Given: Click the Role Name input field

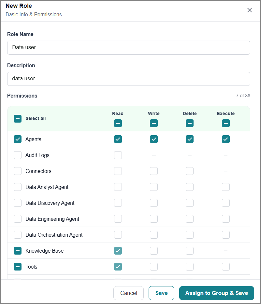Looking at the screenshot, I should coord(129,47).
